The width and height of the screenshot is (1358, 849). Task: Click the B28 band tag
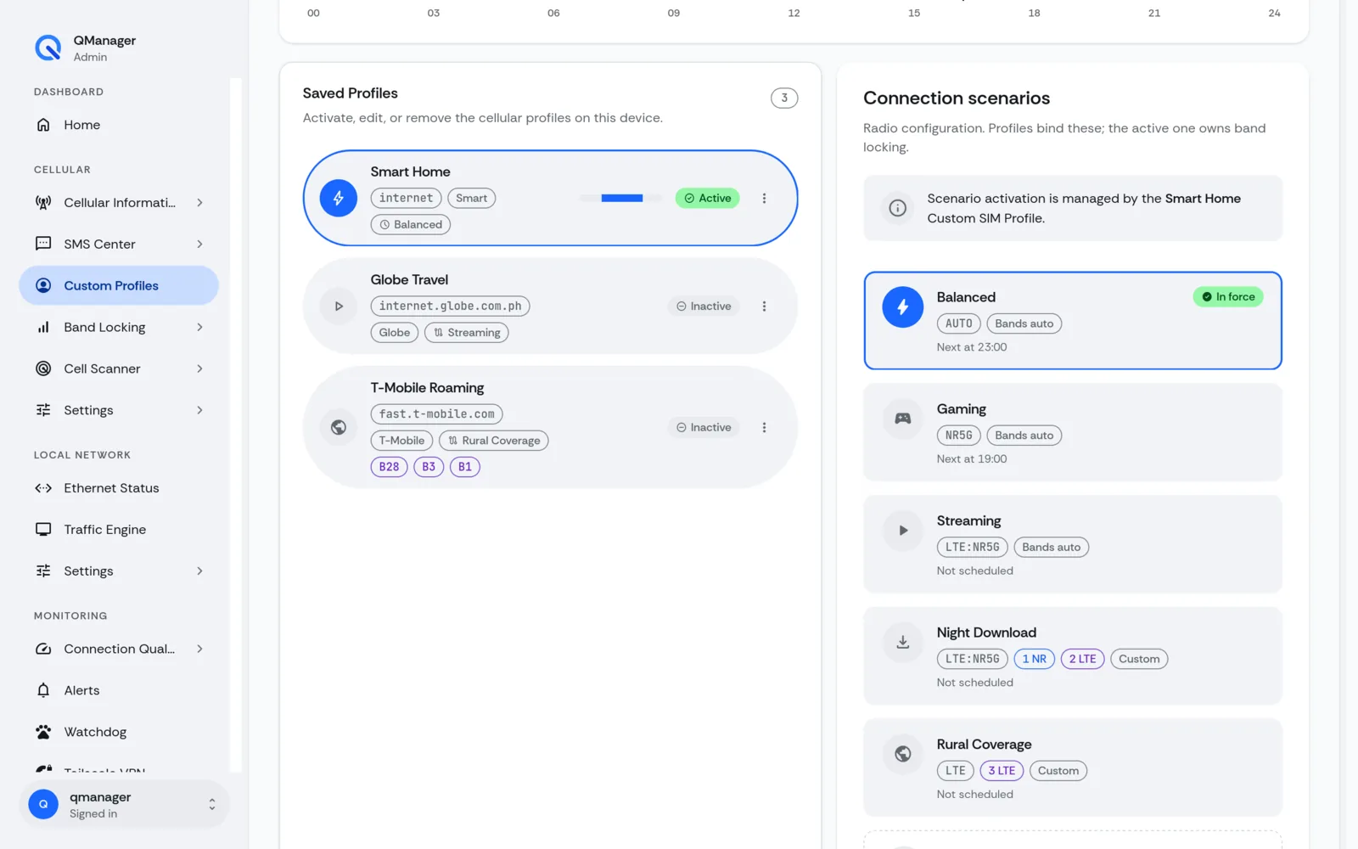coord(389,467)
